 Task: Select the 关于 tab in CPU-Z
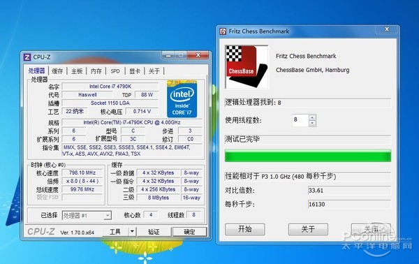click(x=154, y=71)
